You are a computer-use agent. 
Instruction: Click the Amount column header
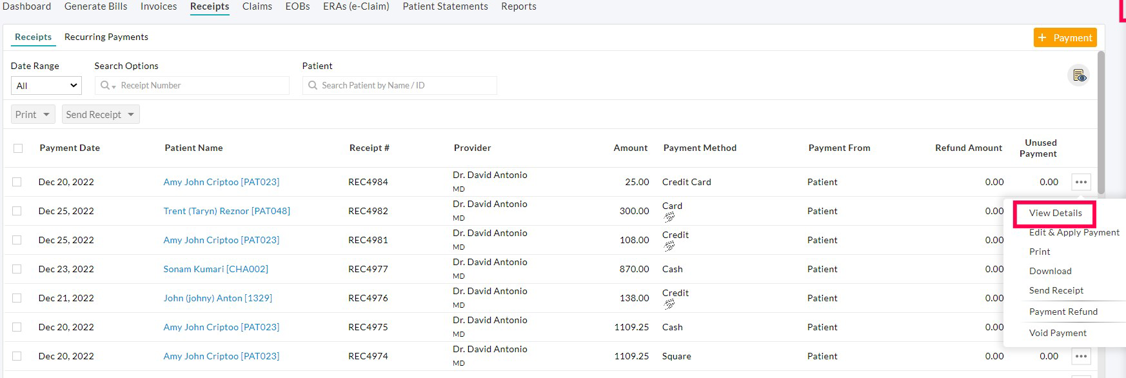630,148
